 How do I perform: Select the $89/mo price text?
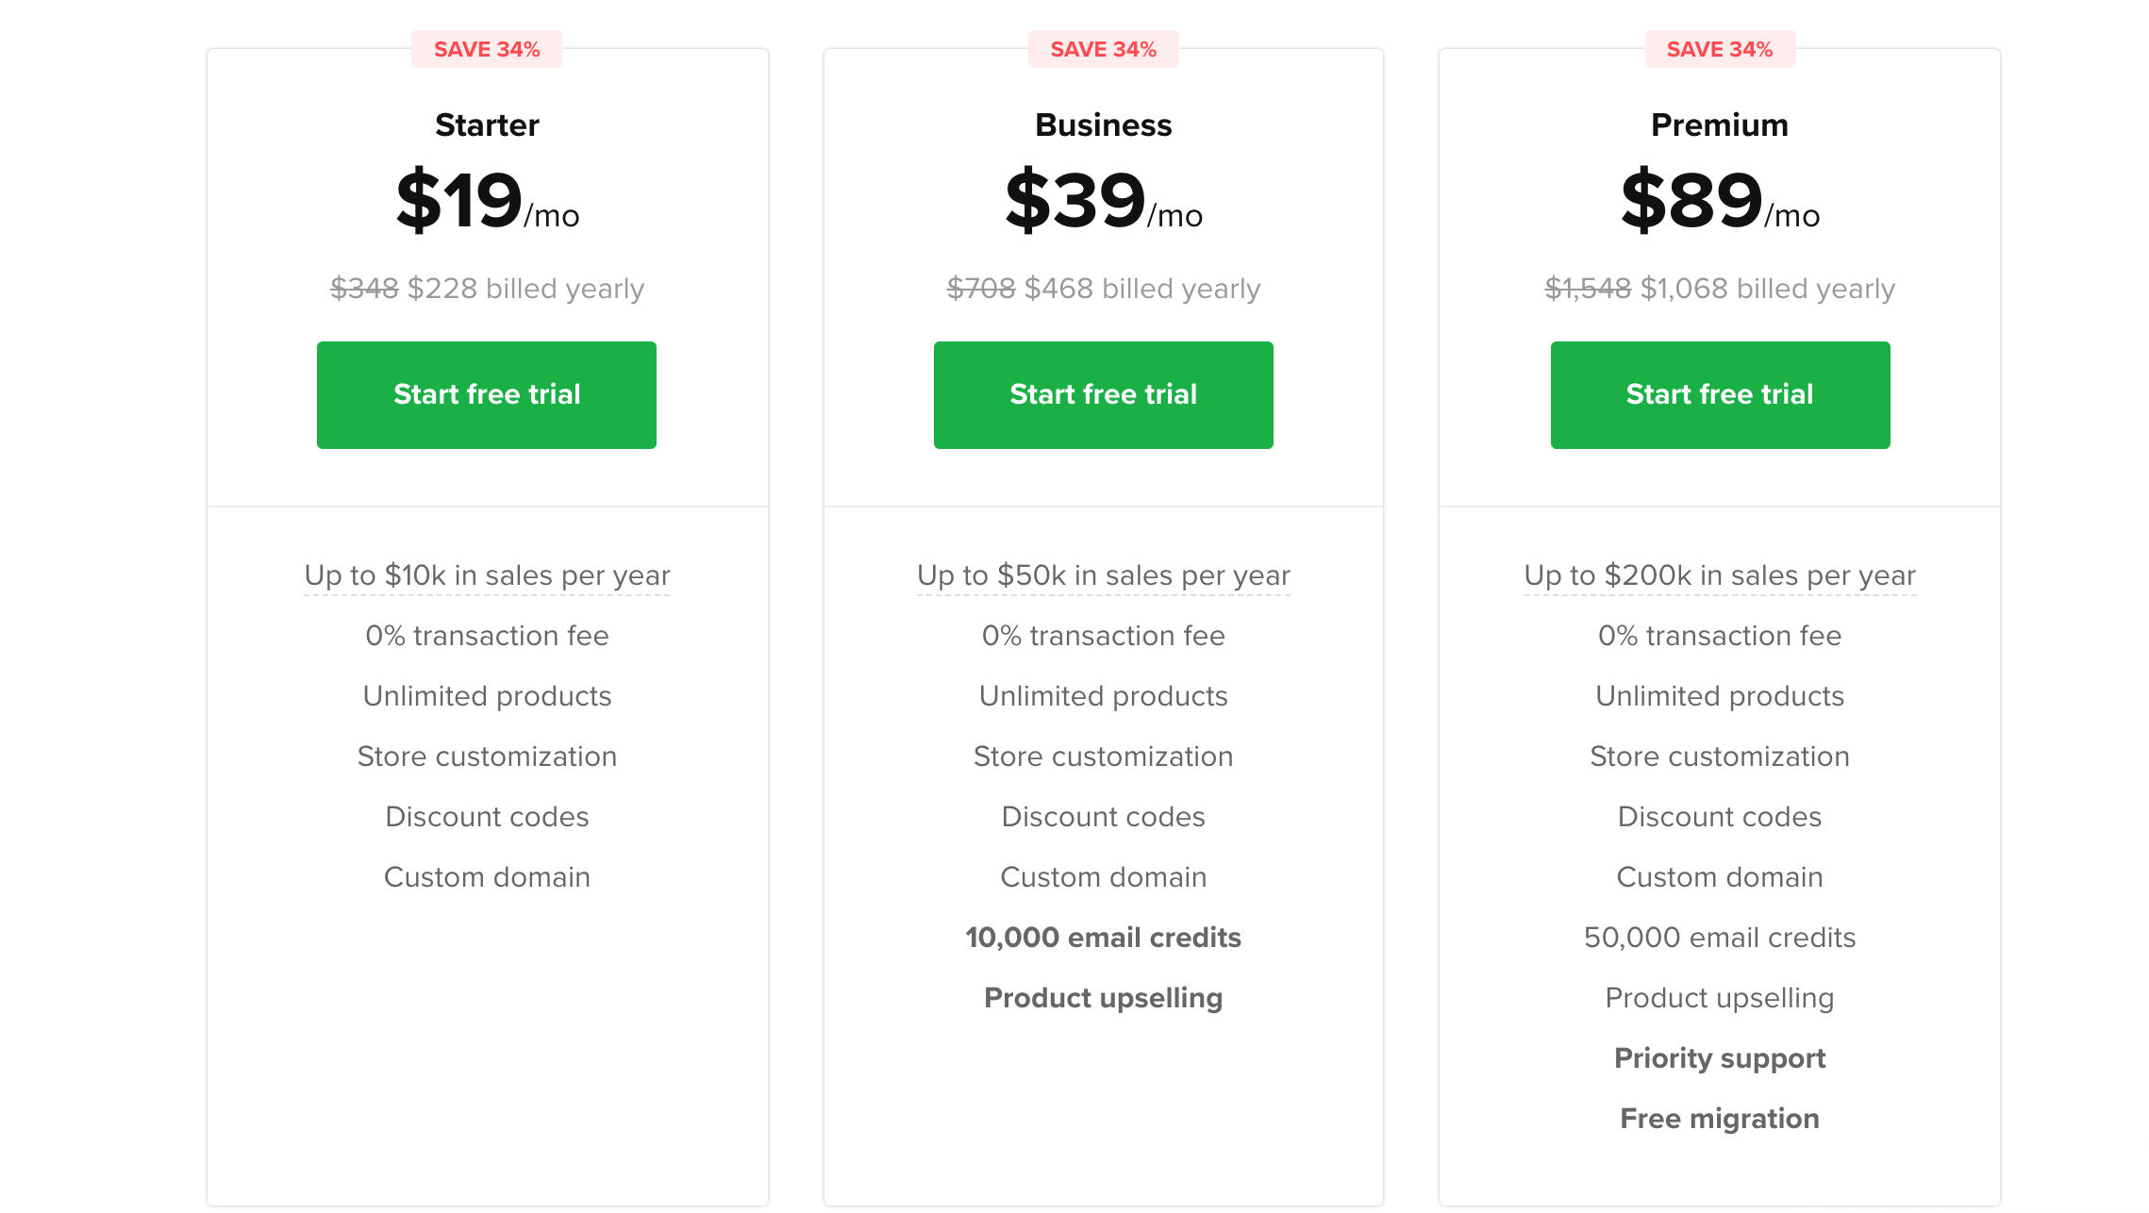coord(1720,200)
